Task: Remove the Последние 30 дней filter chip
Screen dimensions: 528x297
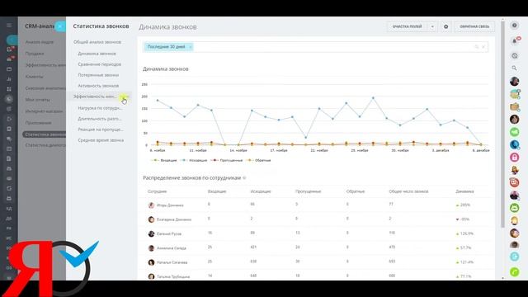Action: point(191,47)
